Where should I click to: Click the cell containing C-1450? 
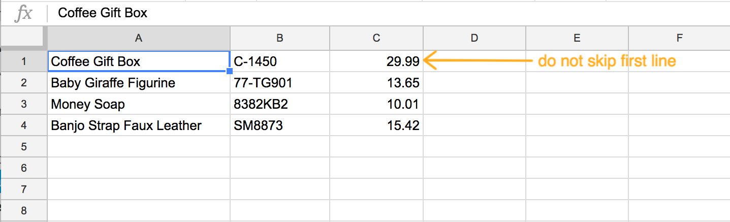point(280,61)
